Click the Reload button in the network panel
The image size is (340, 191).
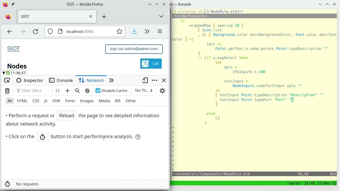[67, 116]
